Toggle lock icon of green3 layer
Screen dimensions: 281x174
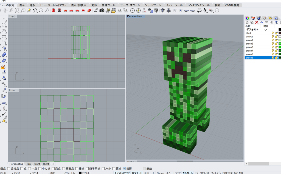click(276, 47)
